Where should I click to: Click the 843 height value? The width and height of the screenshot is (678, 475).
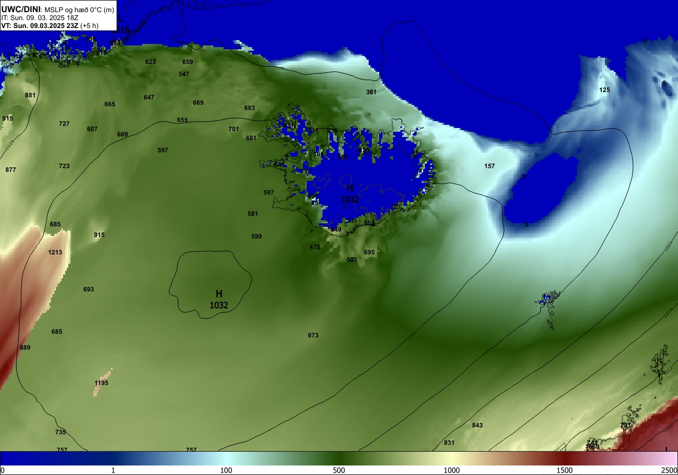(477, 425)
